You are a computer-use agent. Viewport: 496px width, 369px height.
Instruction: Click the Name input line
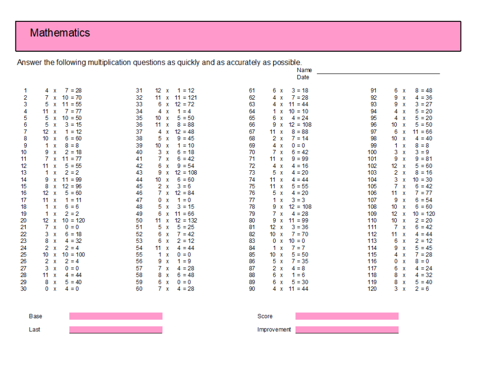click(x=378, y=71)
